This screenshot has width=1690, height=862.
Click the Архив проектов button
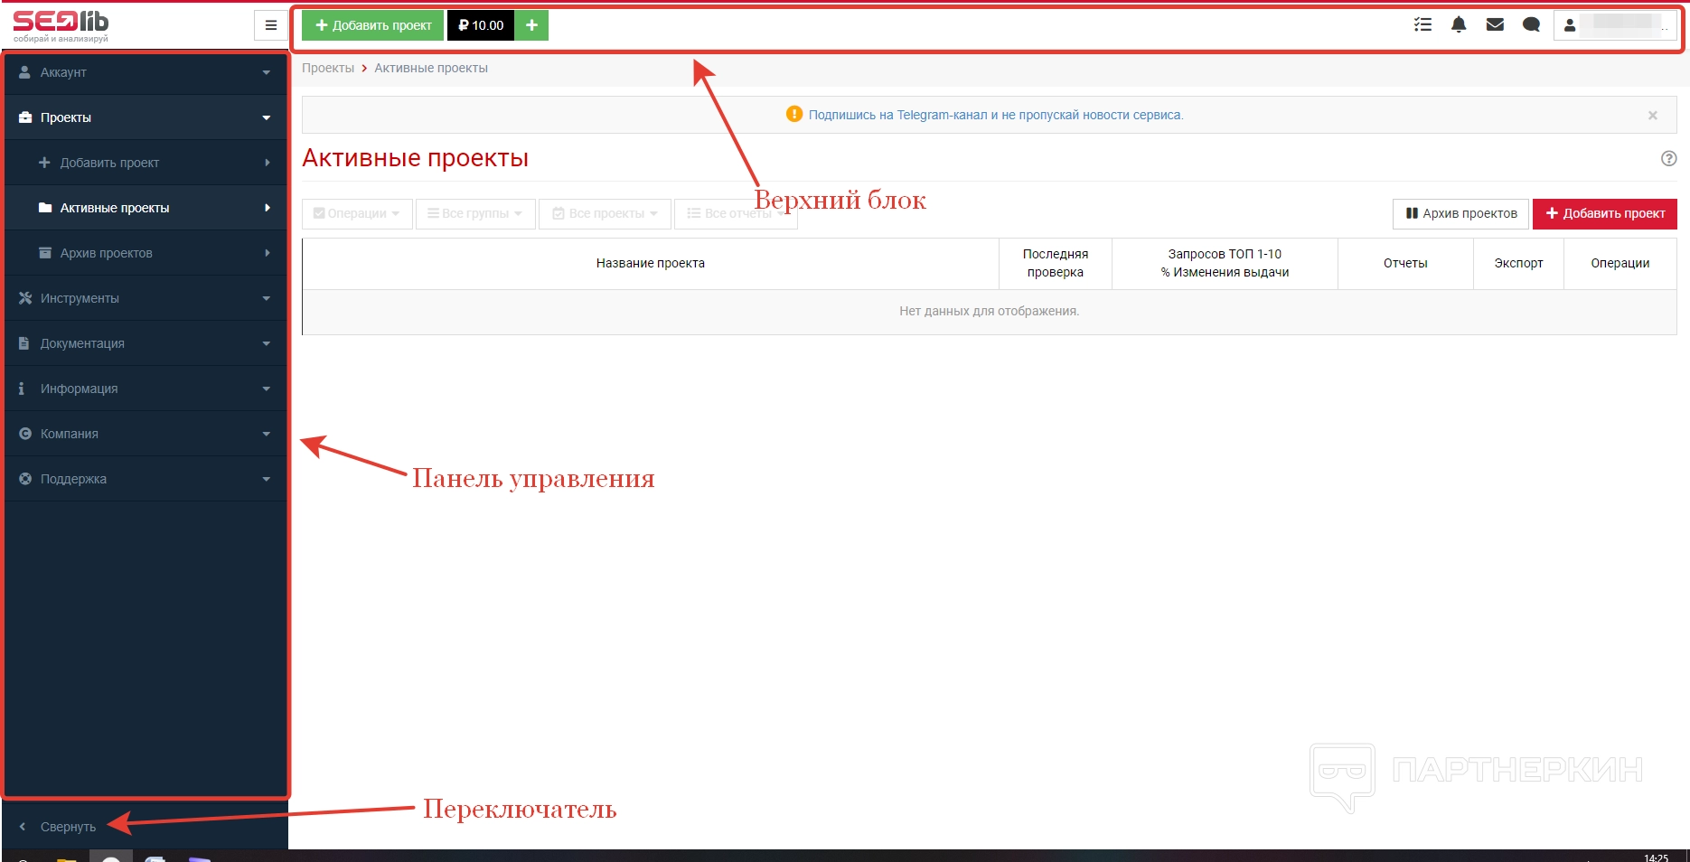tap(1461, 213)
